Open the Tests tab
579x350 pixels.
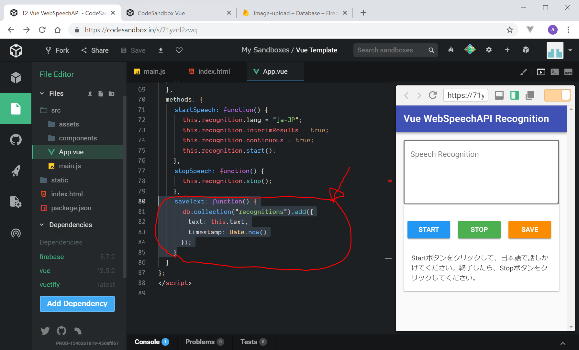(x=253, y=342)
